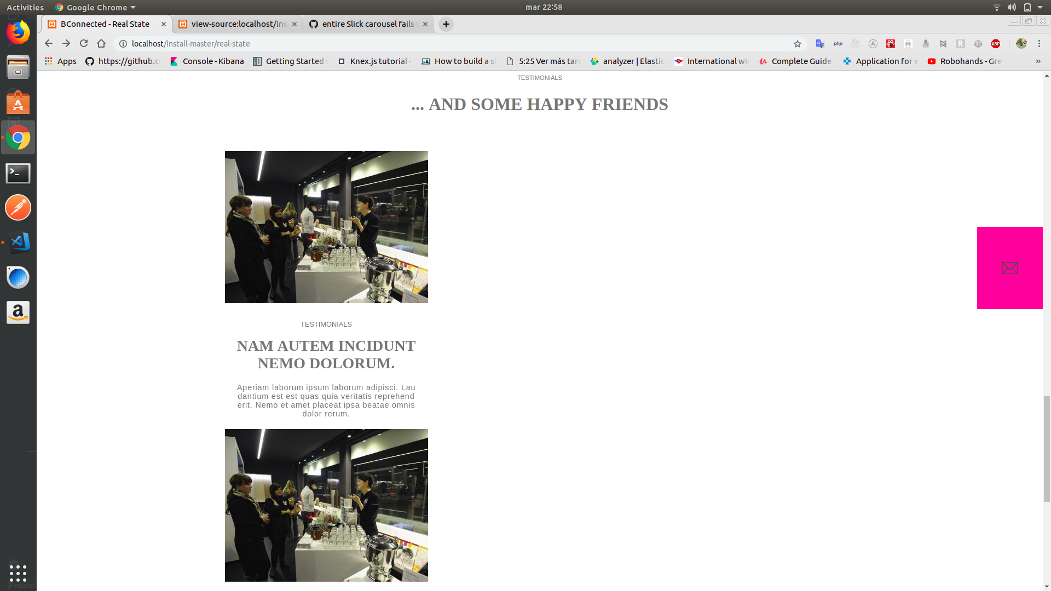The width and height of the screenshot is (1051, 591).
Task: Open Activities in the top bar
Action: tap(25, 7)
